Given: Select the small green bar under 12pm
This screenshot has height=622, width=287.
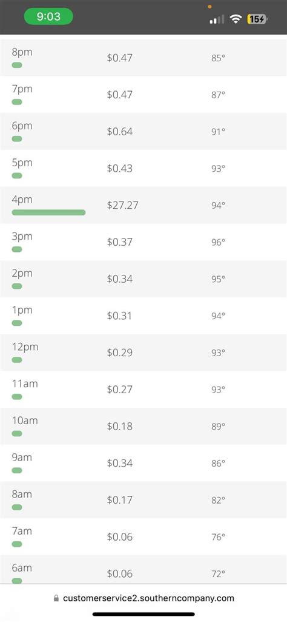Looking at the screenshot, I should coord(17,360).
